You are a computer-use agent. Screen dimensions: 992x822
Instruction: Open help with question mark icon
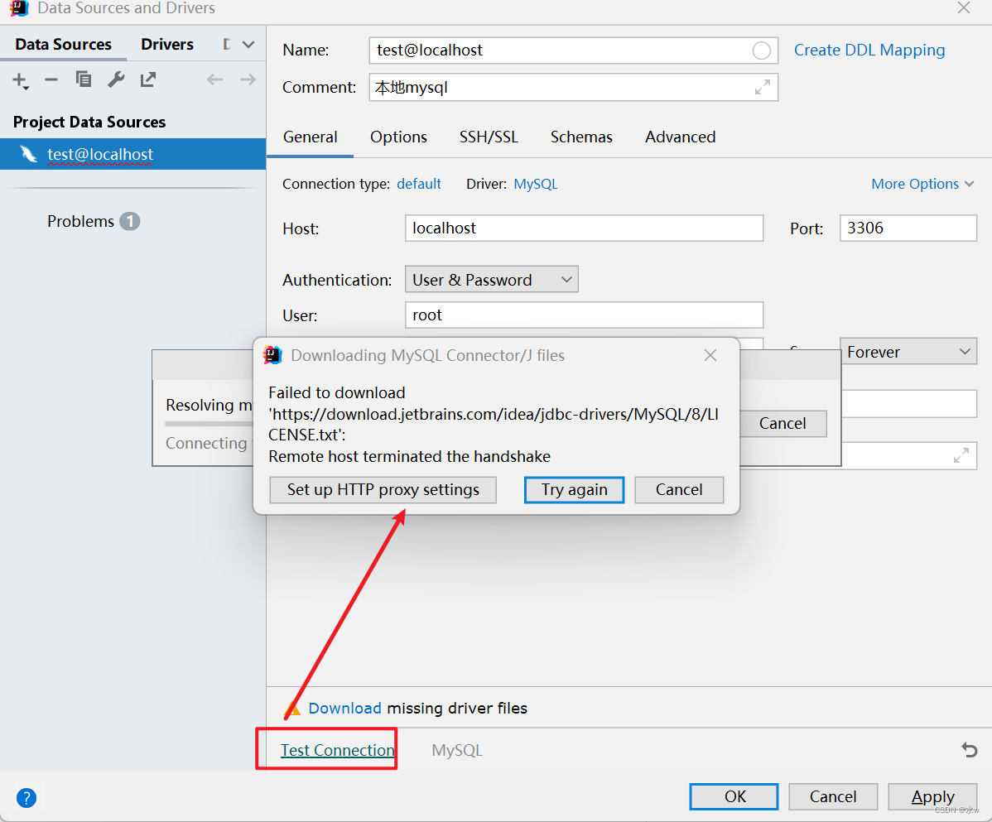[x=26, y=797]
